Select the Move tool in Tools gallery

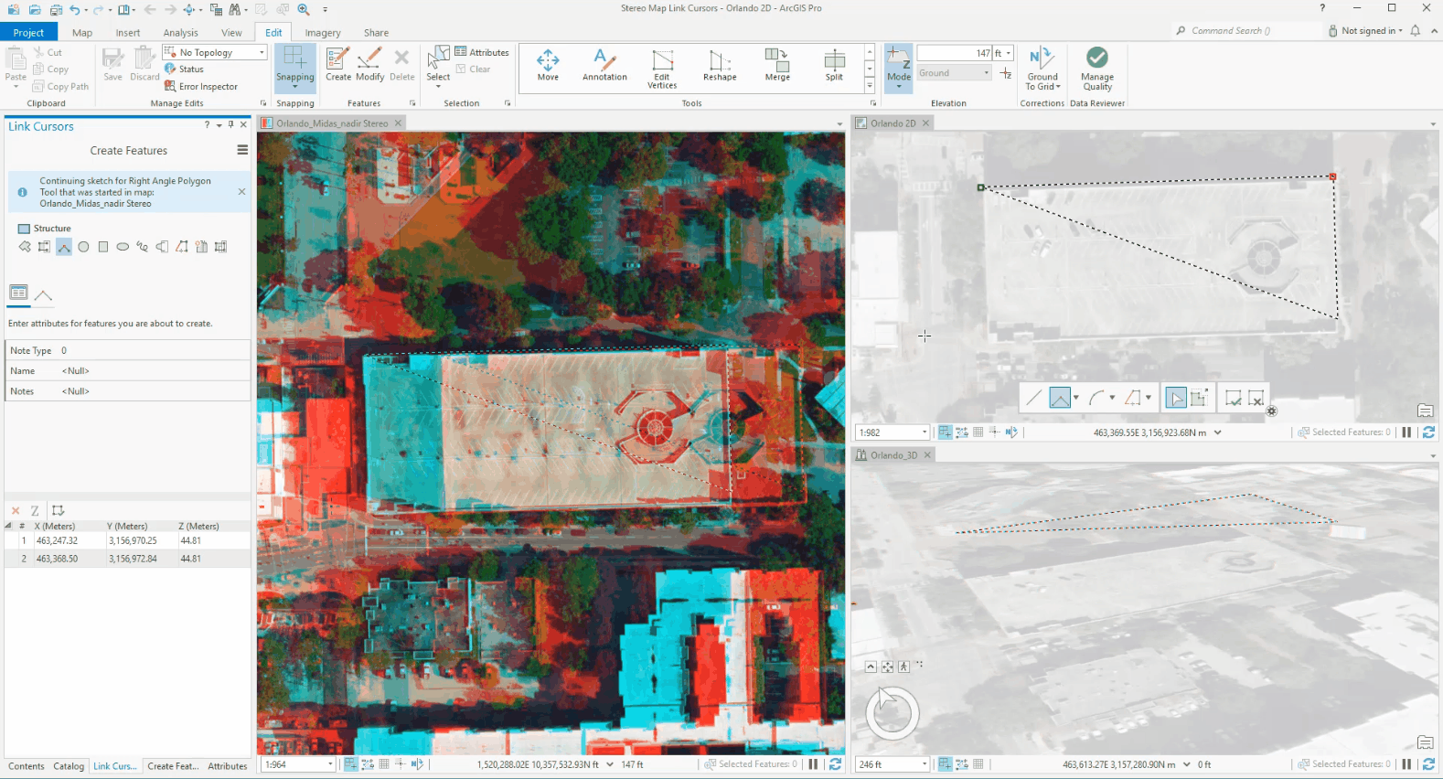[548, 66]
